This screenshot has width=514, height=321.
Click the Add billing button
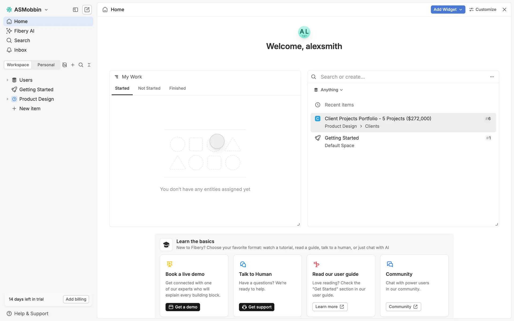(x=76, y=299)
